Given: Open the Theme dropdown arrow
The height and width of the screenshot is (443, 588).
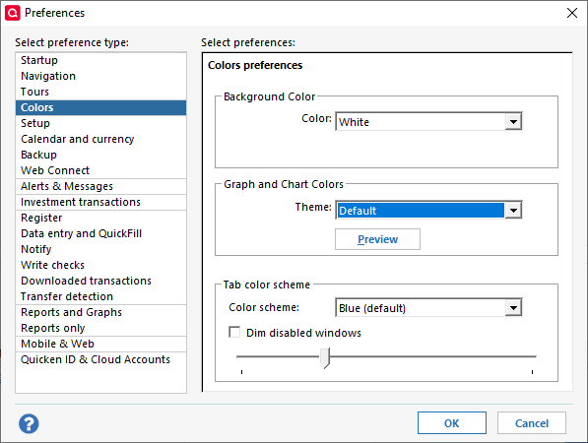Looking at the screenshot, I should (x=513, y=210).
